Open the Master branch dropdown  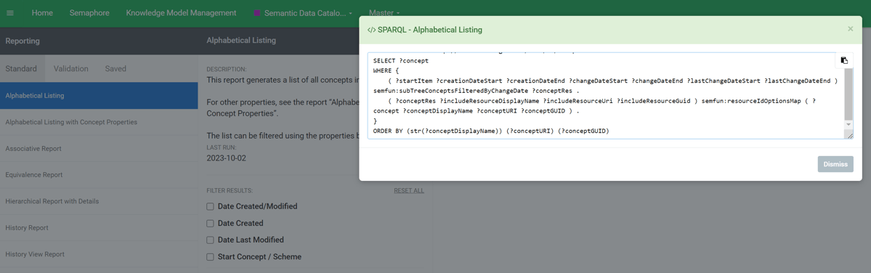384,13
